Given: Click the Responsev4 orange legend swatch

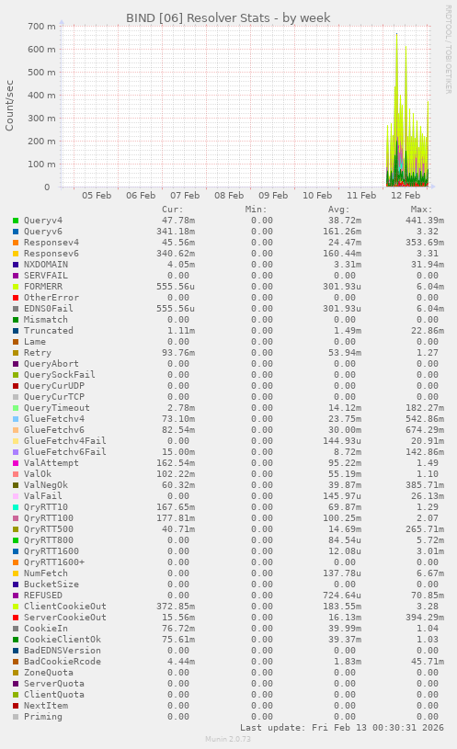Looking at the screenshot, I should coord(16,243).
